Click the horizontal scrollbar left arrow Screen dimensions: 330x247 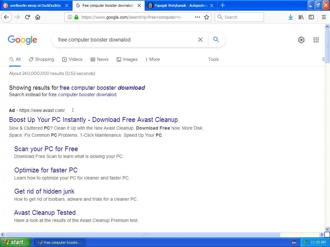pyautogui.click(x=2, y=234)
